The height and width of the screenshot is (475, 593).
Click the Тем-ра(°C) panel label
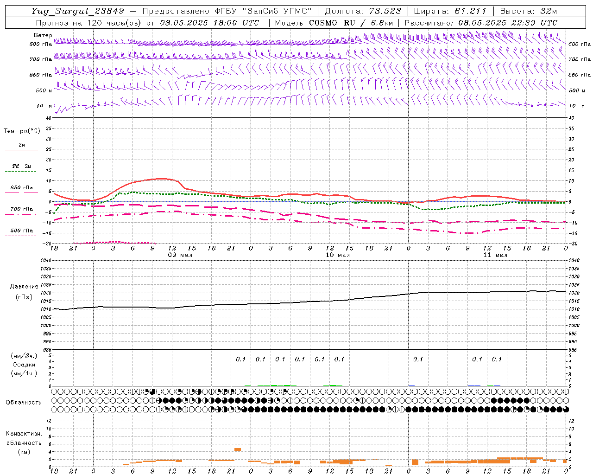(x=22, y=131)
